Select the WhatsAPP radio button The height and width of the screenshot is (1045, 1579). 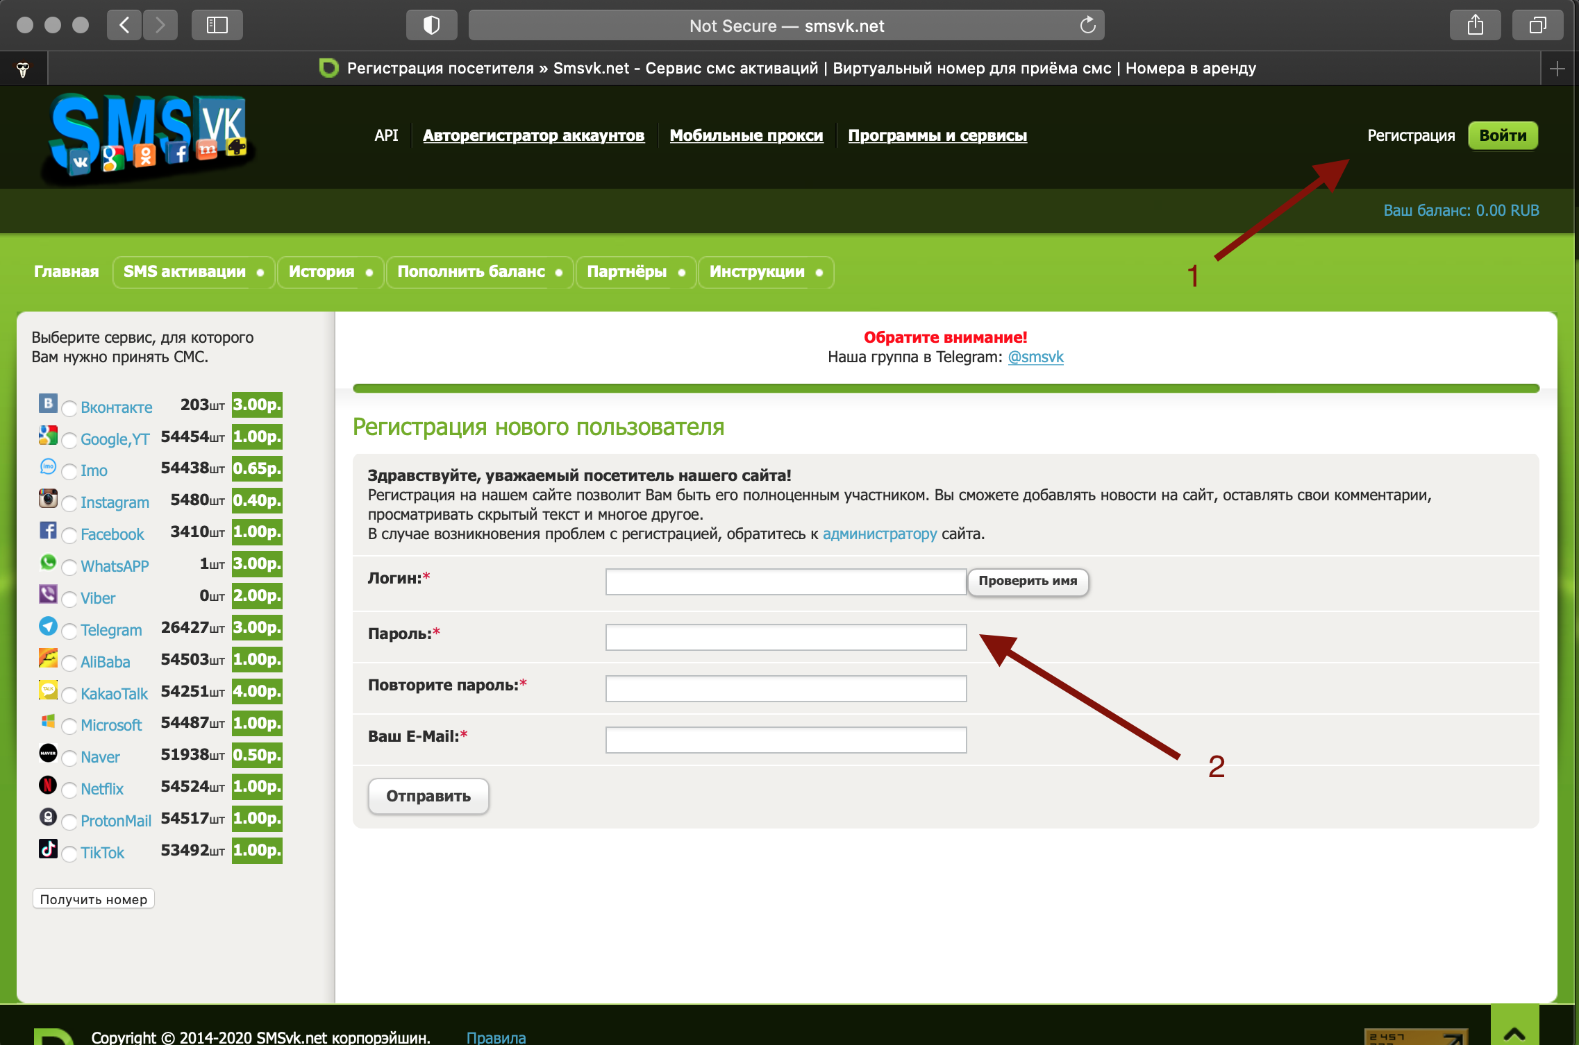pos(69,567)
